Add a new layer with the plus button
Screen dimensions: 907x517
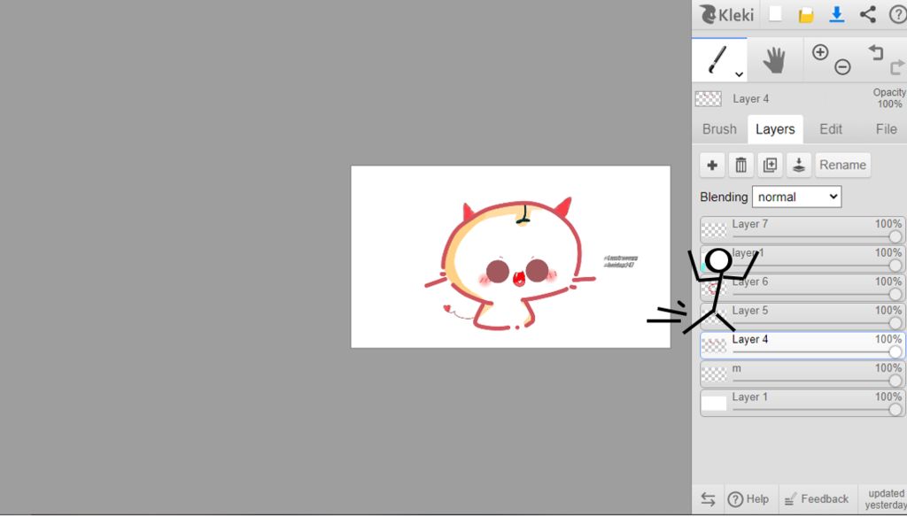712,165
